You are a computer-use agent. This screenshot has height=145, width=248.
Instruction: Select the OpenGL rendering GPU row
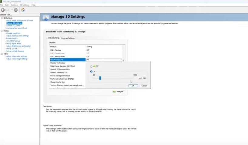click(x=68, y=72)
